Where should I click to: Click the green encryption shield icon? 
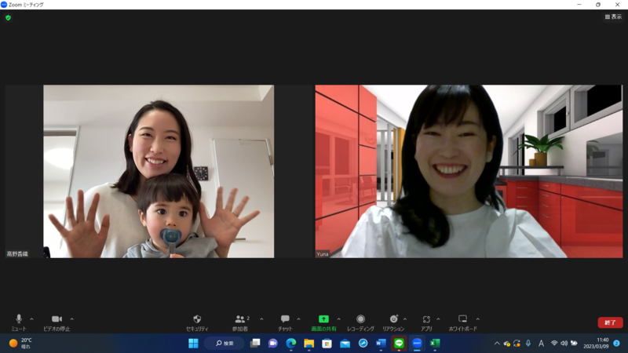click(x=9, y=17)
